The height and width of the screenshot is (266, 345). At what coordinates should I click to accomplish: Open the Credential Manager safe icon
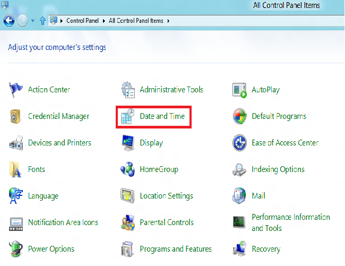click(x=15, y=116)
